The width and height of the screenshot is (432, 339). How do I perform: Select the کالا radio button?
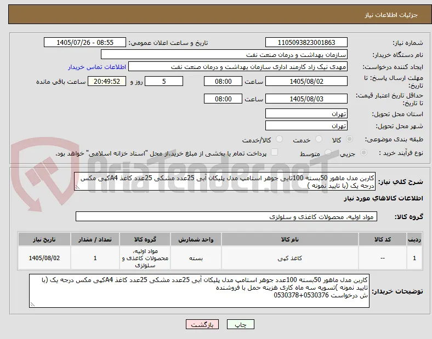click(x=349, y=139)
